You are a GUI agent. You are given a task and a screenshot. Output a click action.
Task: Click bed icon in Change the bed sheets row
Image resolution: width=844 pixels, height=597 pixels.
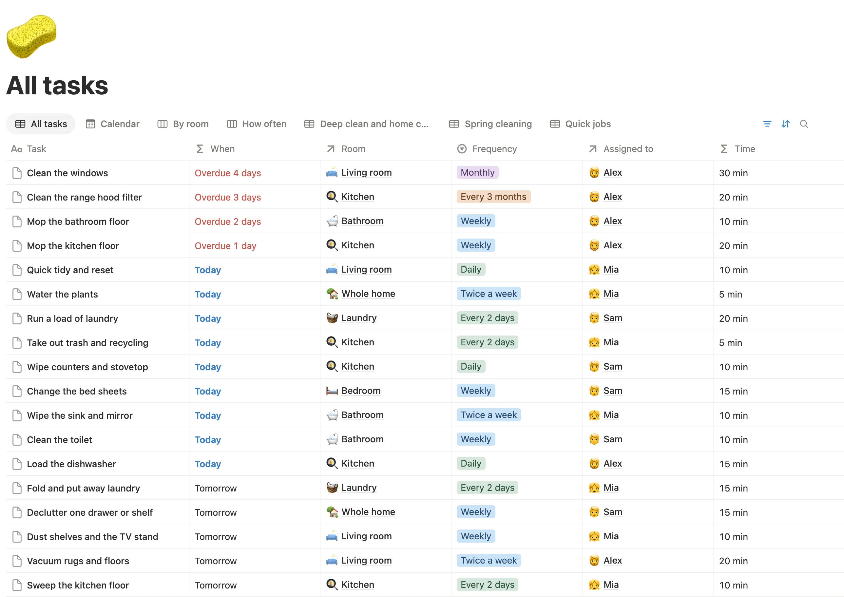point(332,391)
